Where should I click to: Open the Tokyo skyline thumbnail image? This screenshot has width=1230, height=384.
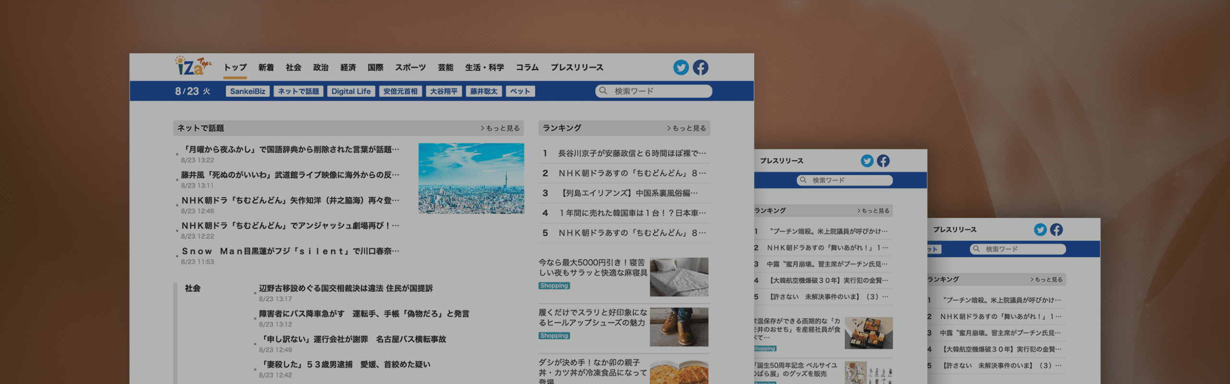tap(471, 178)
